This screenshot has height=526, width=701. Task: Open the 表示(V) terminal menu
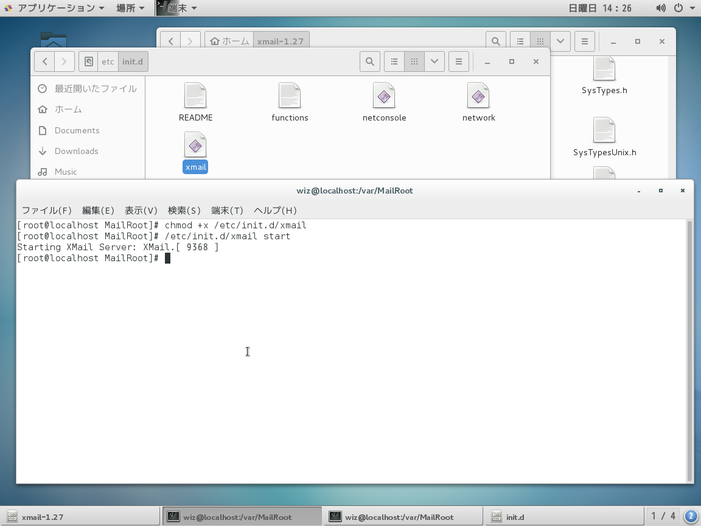pos(141,210)
